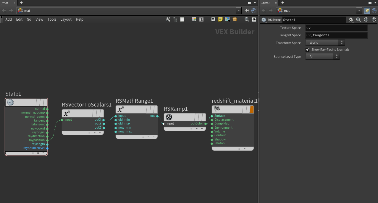Search parameters with the magnifier icon
378x203 pixels.
click(x=358, y=20)
